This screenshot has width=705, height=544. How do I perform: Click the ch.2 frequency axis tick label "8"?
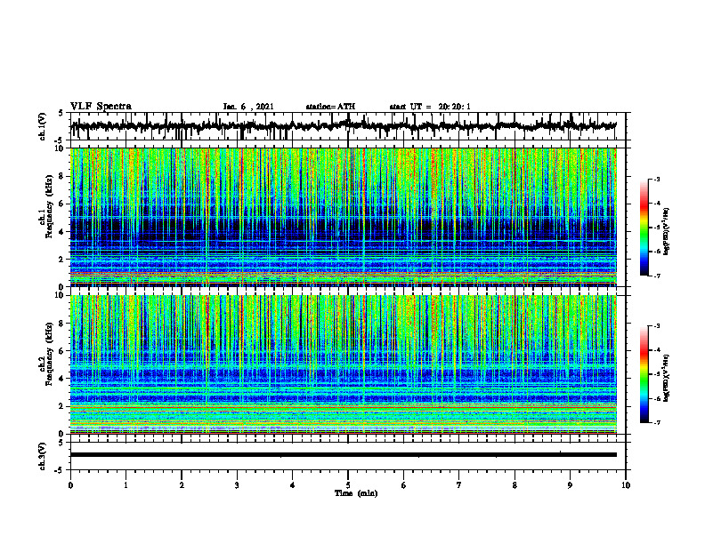tap(62, 324)
